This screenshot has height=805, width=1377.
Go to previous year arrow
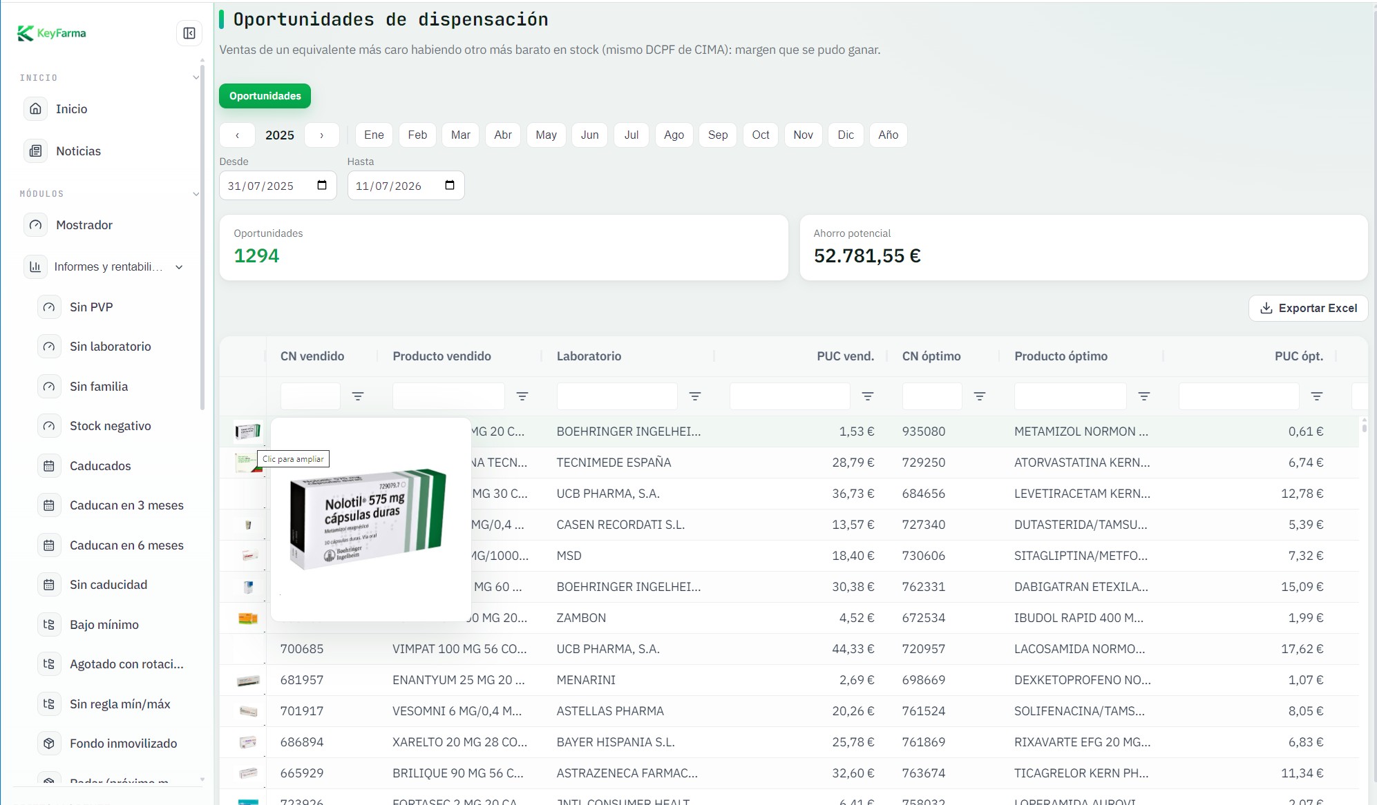(x=237, y=135)
